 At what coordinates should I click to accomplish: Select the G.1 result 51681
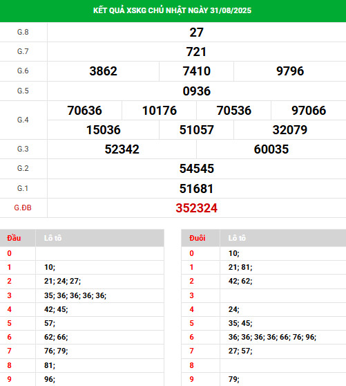click(x=196, y=189)
